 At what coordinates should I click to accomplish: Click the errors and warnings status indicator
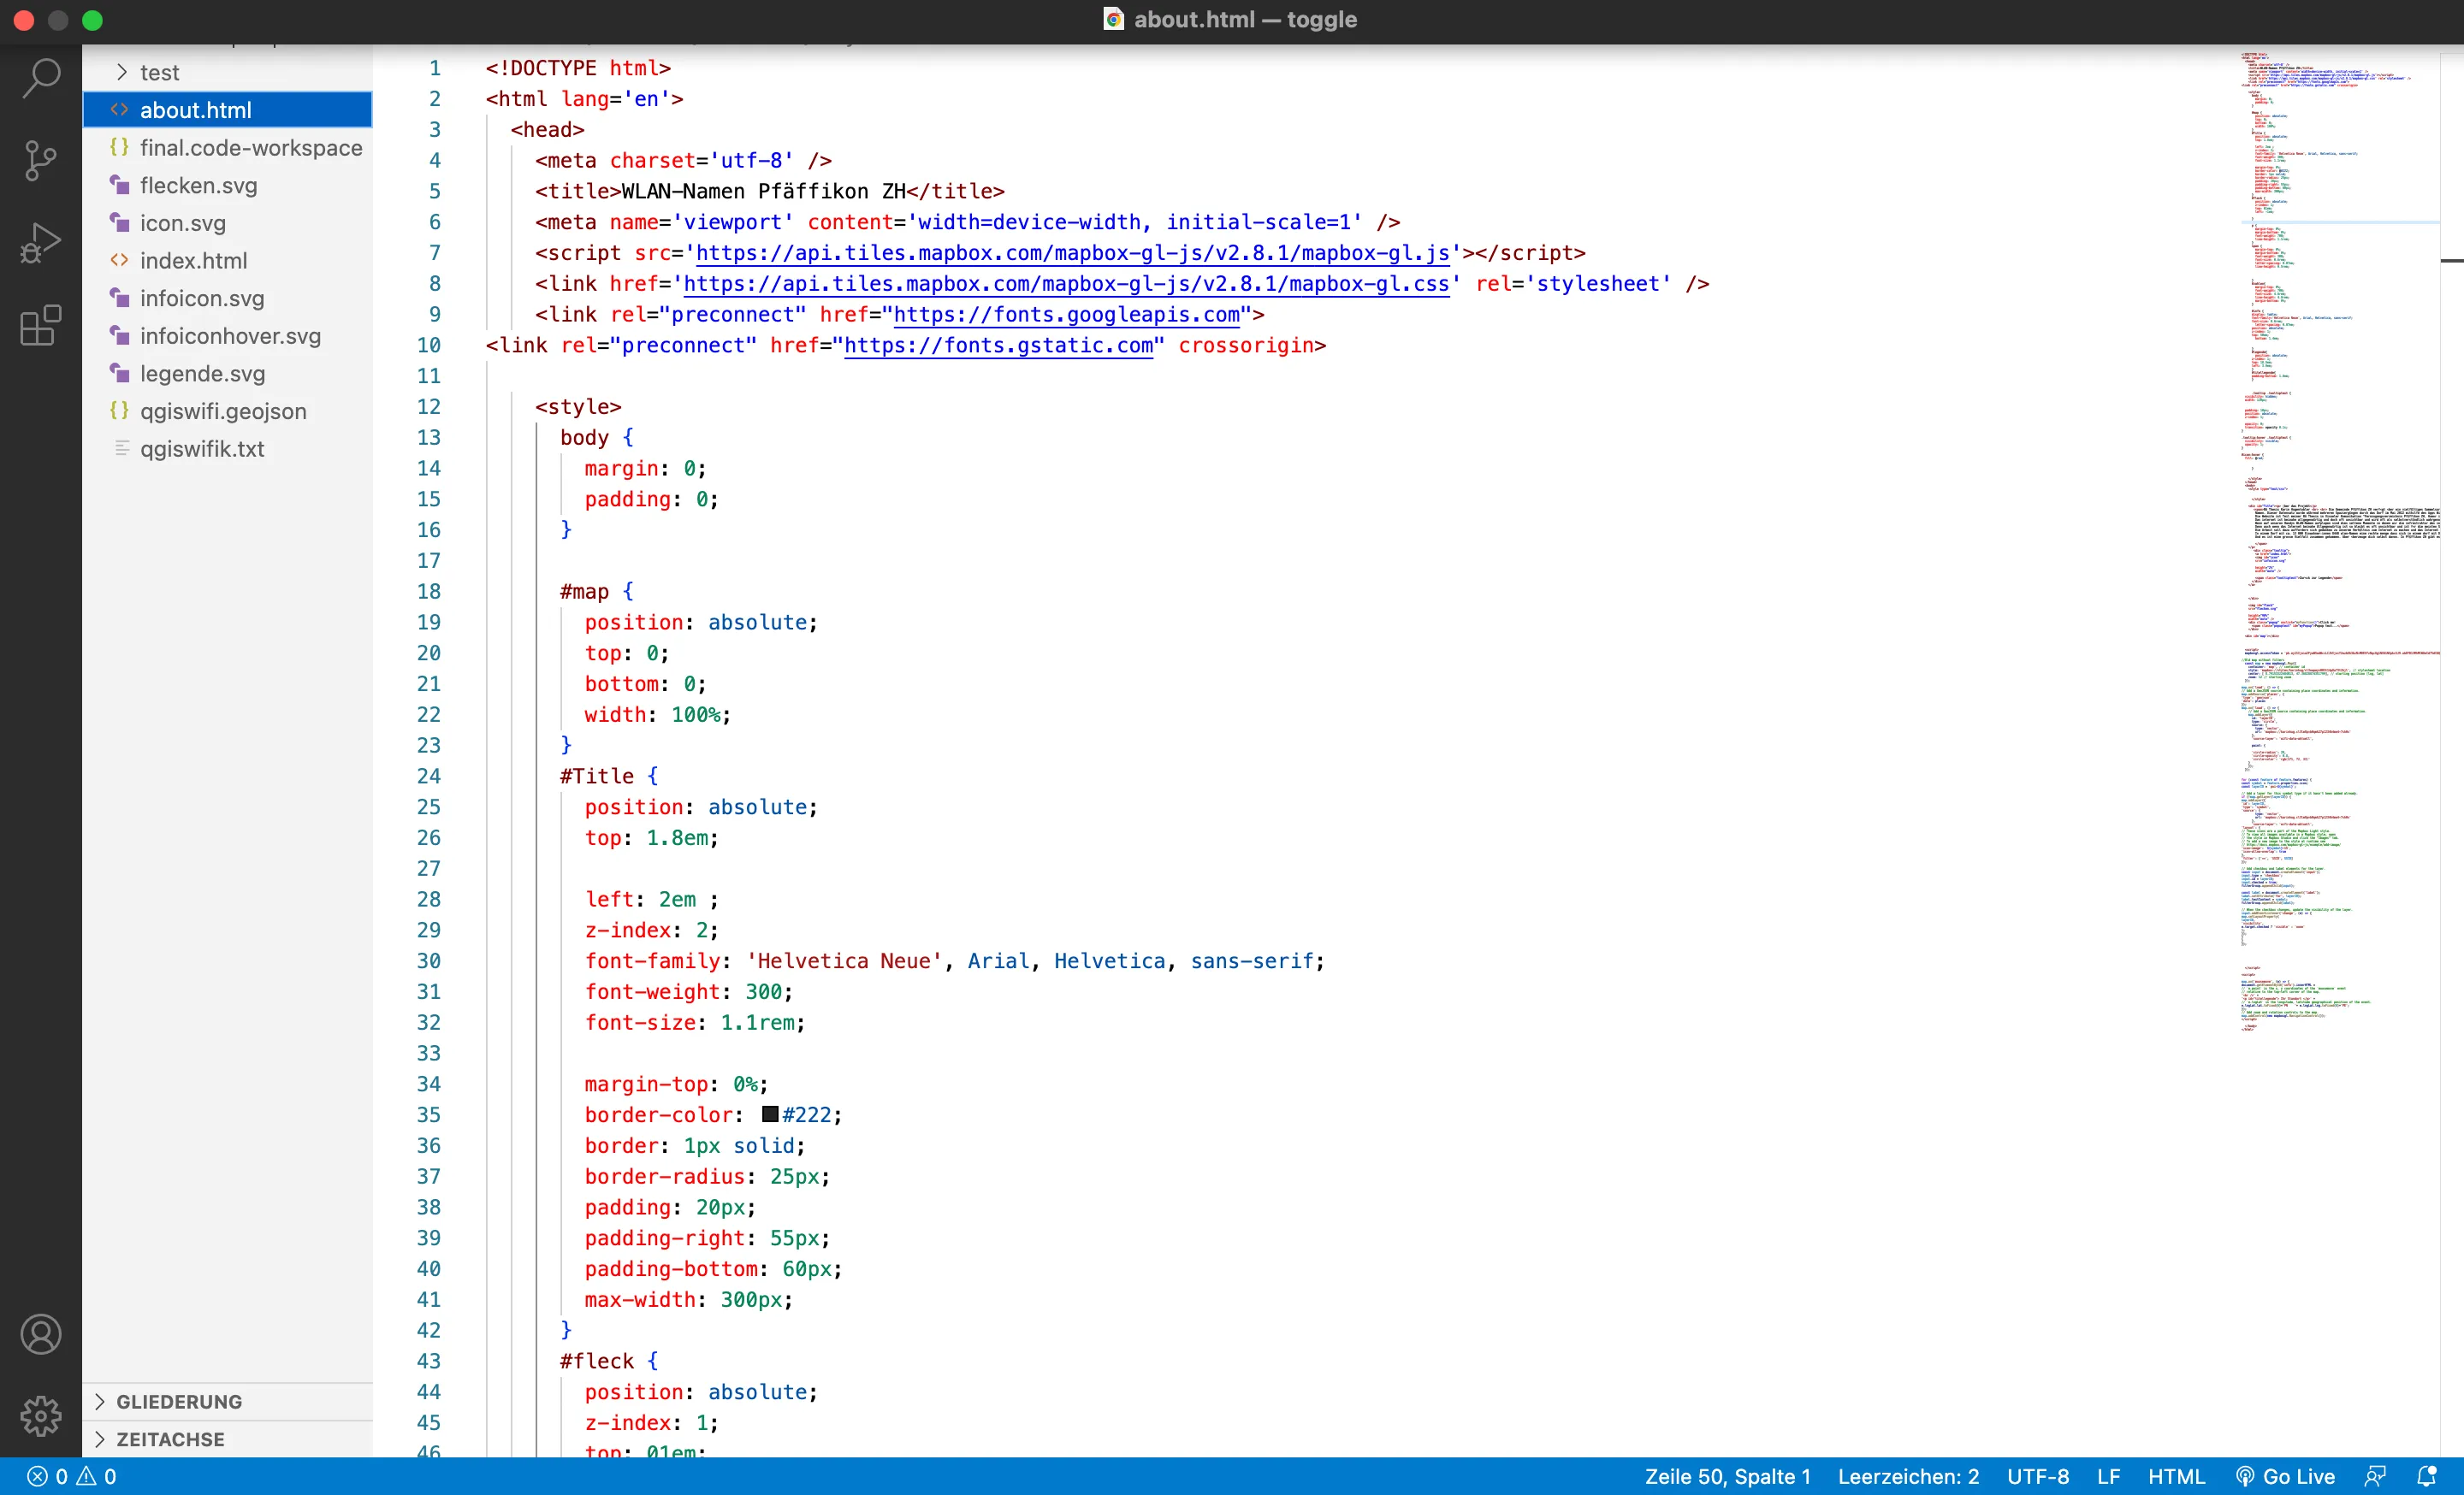click(x=72, y=1476)
